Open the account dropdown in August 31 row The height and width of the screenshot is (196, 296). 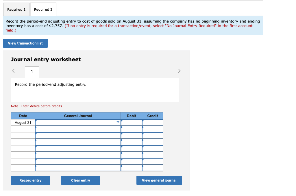(118, 122)
